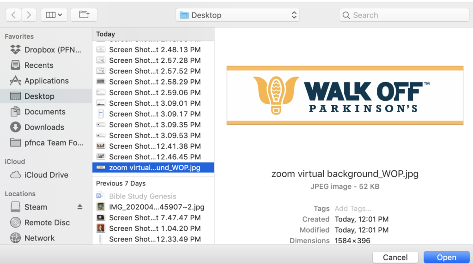Select Screen Shot...t 3.09.53 PM file
473x264 pixels.
click(153, 135)
